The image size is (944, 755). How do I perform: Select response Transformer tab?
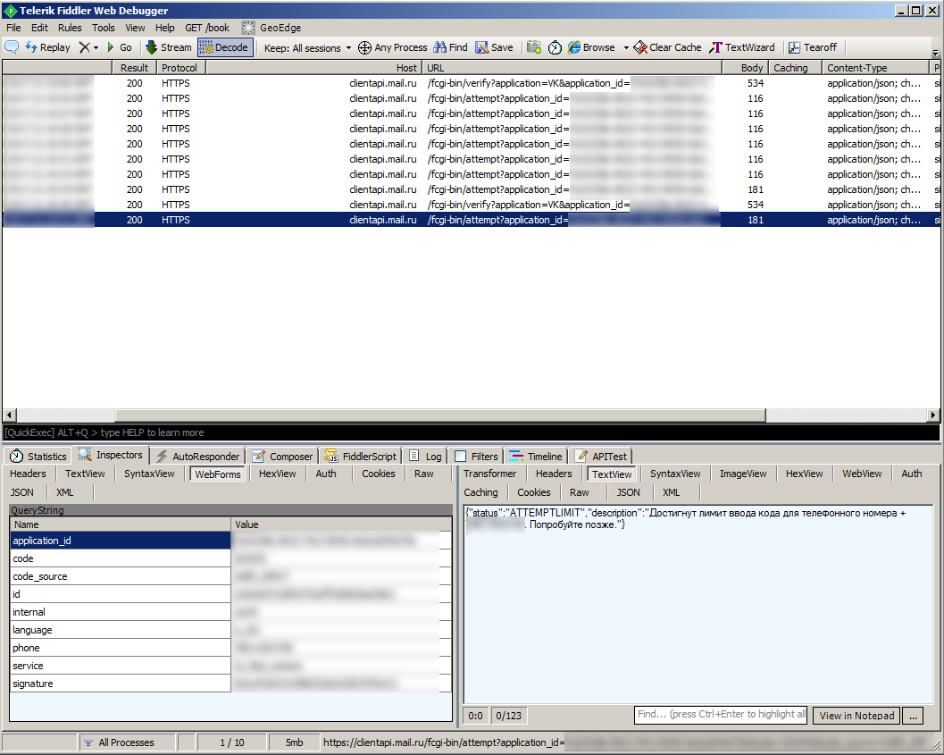click(489, 474)
